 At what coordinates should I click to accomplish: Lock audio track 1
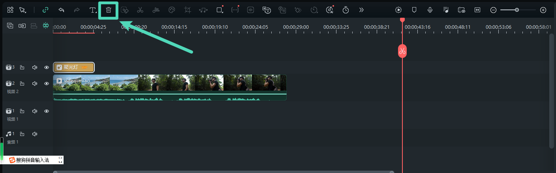[x=22, y=134]
